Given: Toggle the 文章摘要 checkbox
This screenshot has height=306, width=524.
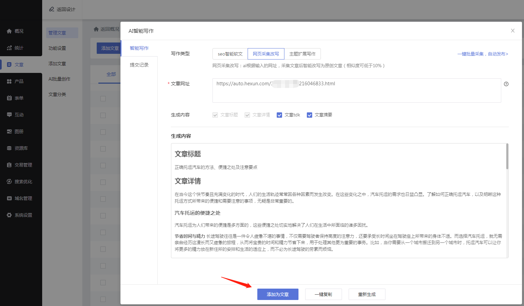Looking at the screenshot, I should pyautogui.click(x=310, y=115).
